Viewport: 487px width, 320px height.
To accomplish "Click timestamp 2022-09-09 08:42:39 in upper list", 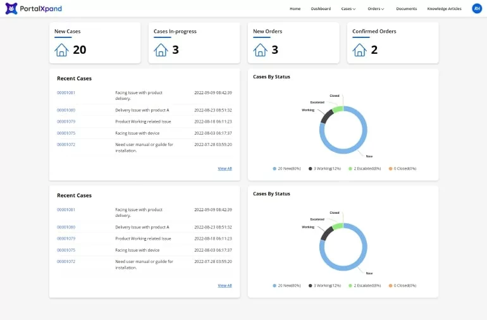I will click(213, 92).
